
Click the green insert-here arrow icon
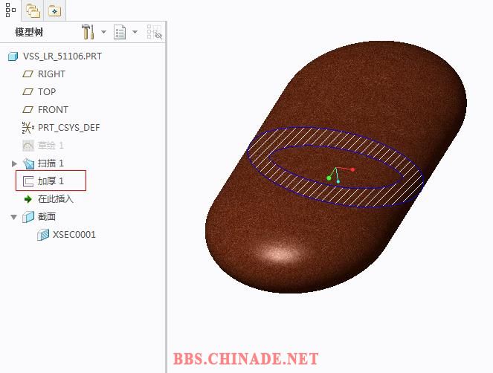click(28, 199)
